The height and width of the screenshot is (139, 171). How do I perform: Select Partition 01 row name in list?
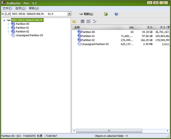[x=88, y=36]
